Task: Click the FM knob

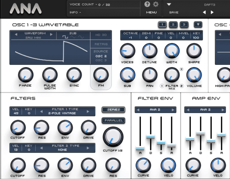Action: pyautogui.click(x=101, y=75)
